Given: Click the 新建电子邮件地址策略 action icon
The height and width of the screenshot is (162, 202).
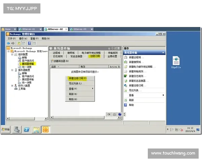Looking at the screenshot, I should point(126,67).
